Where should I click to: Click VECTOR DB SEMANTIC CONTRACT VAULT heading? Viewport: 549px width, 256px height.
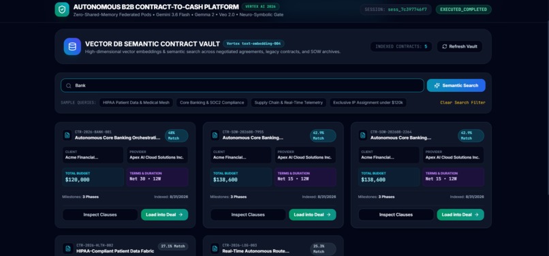click(x=153, y=44)
